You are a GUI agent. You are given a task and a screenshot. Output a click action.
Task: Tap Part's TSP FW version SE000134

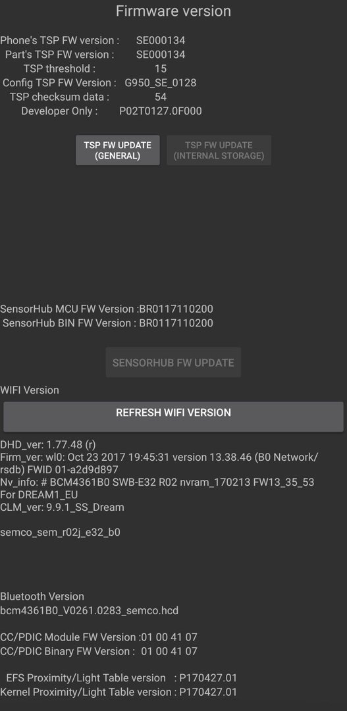[161, 55]
